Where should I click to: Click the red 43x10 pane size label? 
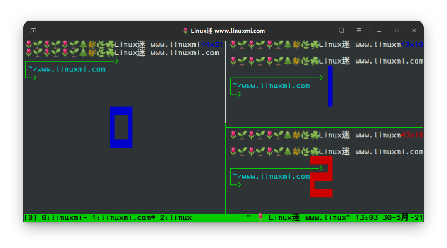(x=412, y=135)
